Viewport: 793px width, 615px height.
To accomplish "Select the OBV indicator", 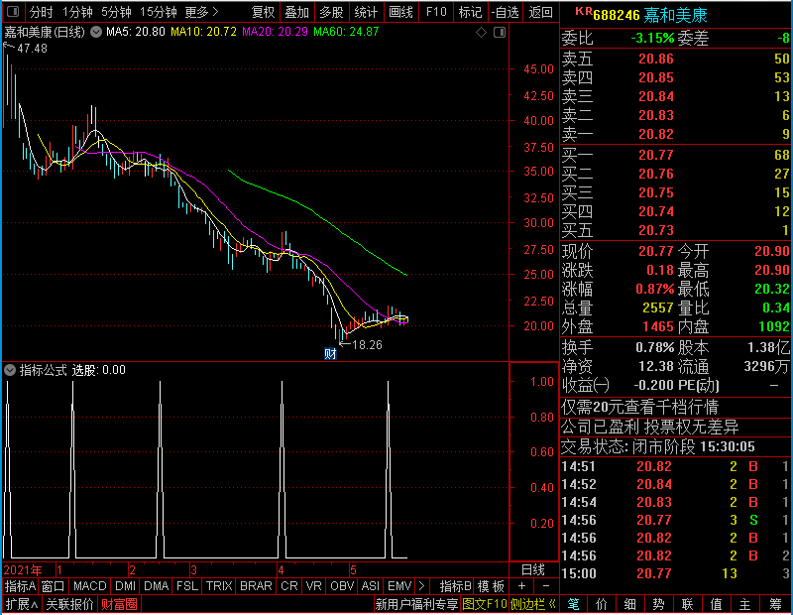I will [x=342, y=586].
